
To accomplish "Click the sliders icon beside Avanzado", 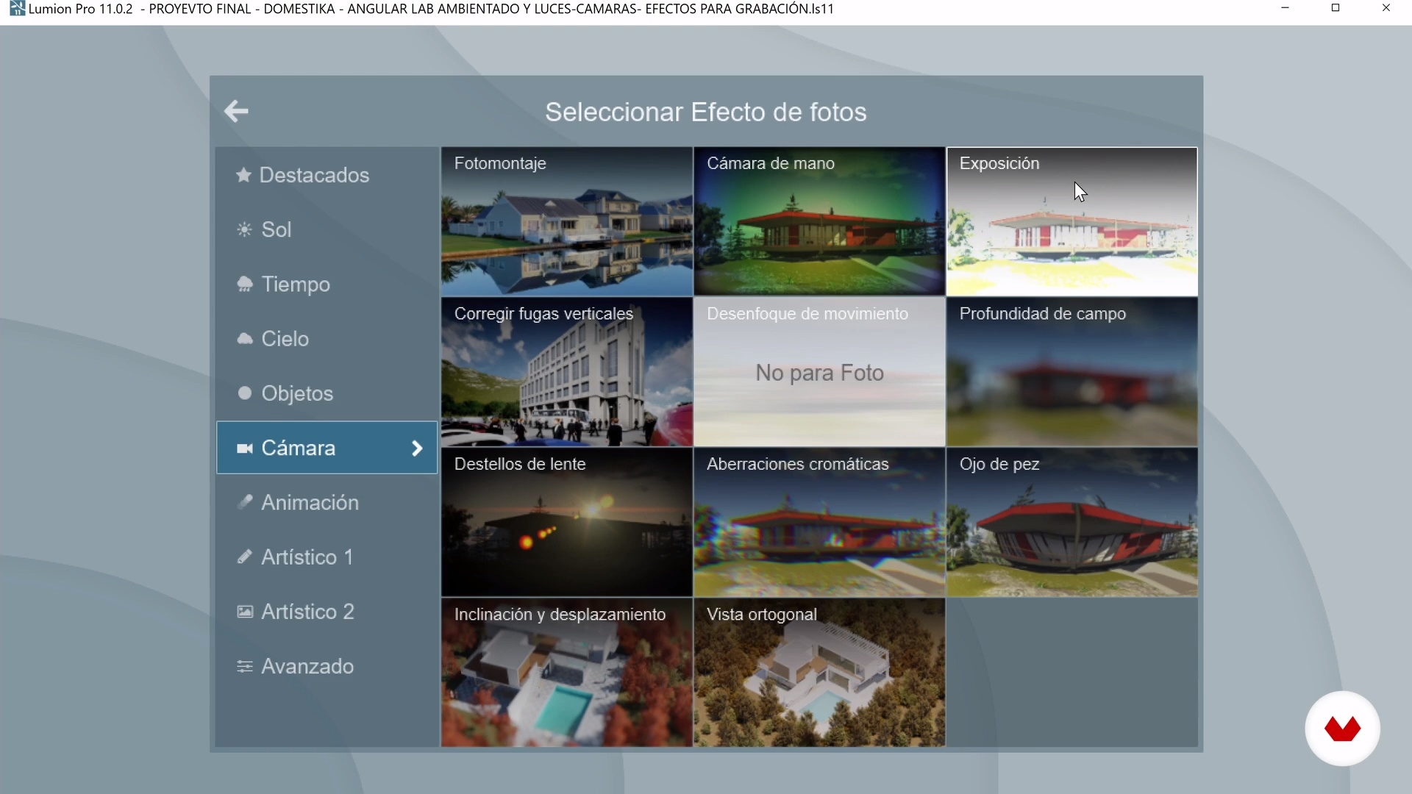I will 245,666.
